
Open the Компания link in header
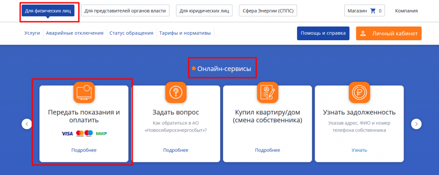pos(406,11)
